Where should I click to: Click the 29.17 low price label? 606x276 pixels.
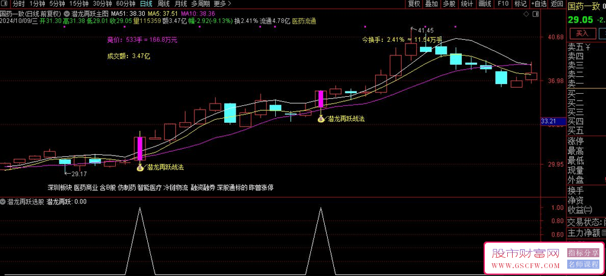tap(79, 174)
